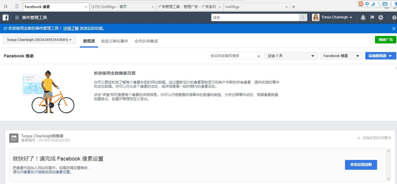Click the green 创建广告 button
Screen dimensions: 397x184
pyautogui.click(x=385, y=40)
